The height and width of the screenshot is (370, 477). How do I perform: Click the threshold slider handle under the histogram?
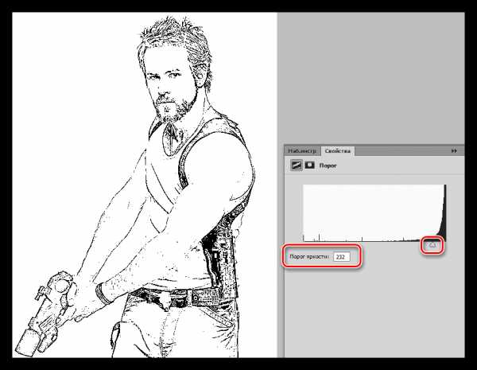pos(433,246)
